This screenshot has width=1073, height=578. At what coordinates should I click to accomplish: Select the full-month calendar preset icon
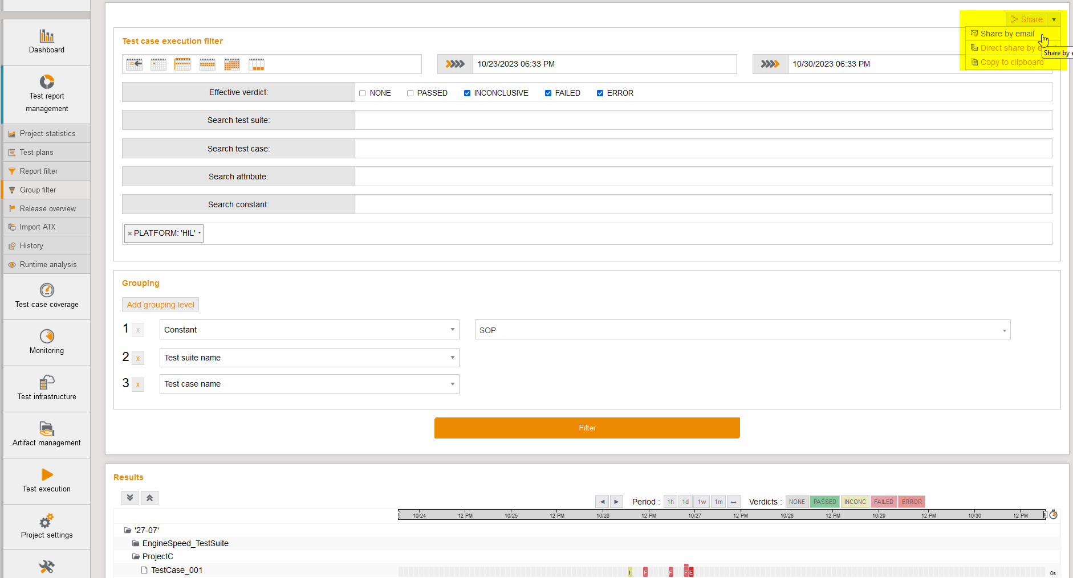231,64
